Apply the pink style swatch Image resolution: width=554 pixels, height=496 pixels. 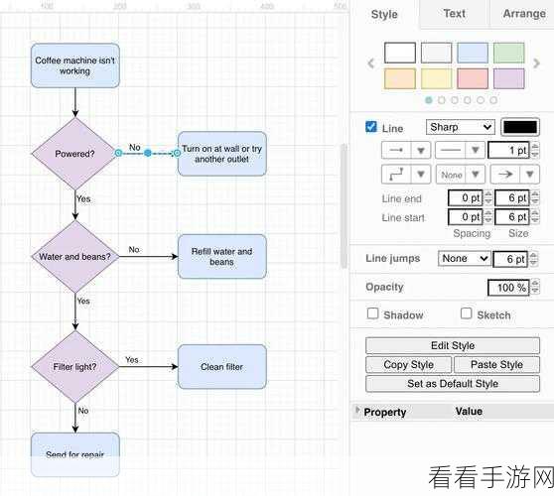pos(473,78)
